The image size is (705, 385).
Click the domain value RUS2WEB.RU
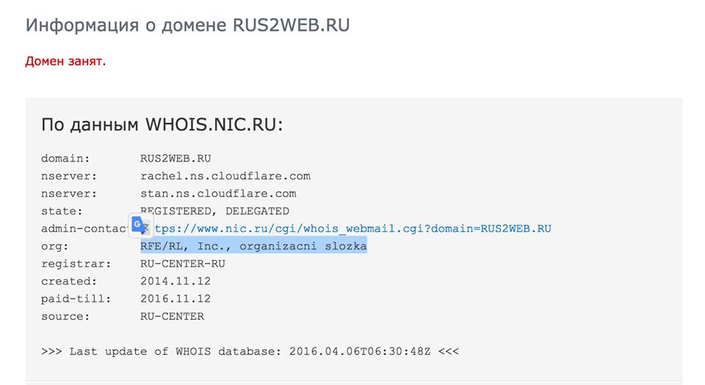(176, 159)
